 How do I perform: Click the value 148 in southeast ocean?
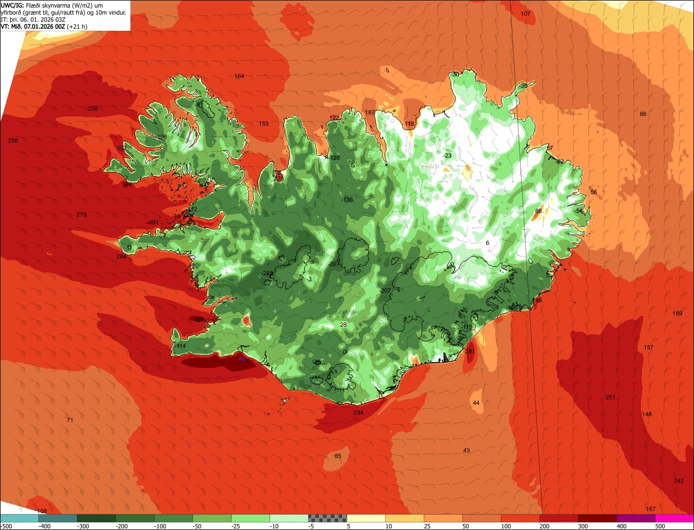(647, 415)
